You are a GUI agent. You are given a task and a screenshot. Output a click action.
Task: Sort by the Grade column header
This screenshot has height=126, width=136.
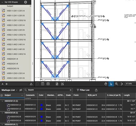click(x=68, y=95)
